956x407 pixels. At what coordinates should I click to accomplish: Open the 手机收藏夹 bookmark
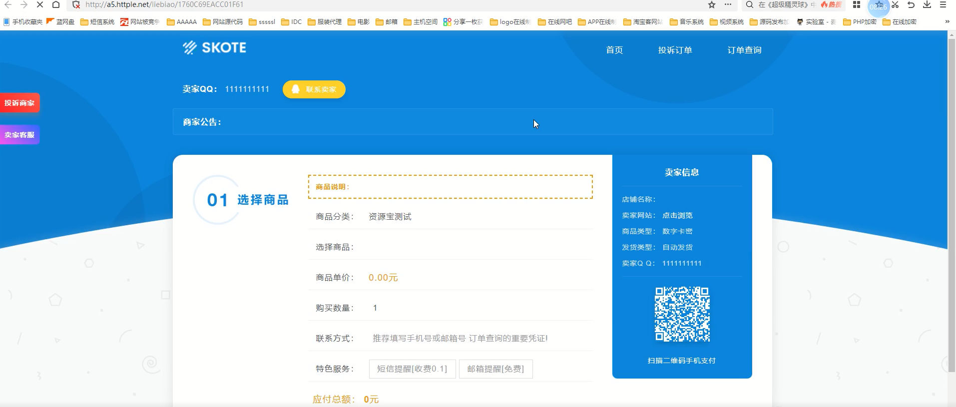click(x=23, y=22)
